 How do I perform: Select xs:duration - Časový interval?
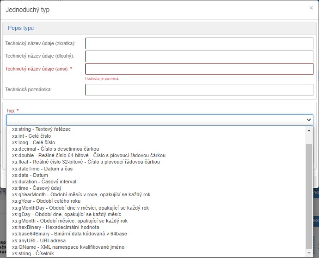[x=44, y=182]
